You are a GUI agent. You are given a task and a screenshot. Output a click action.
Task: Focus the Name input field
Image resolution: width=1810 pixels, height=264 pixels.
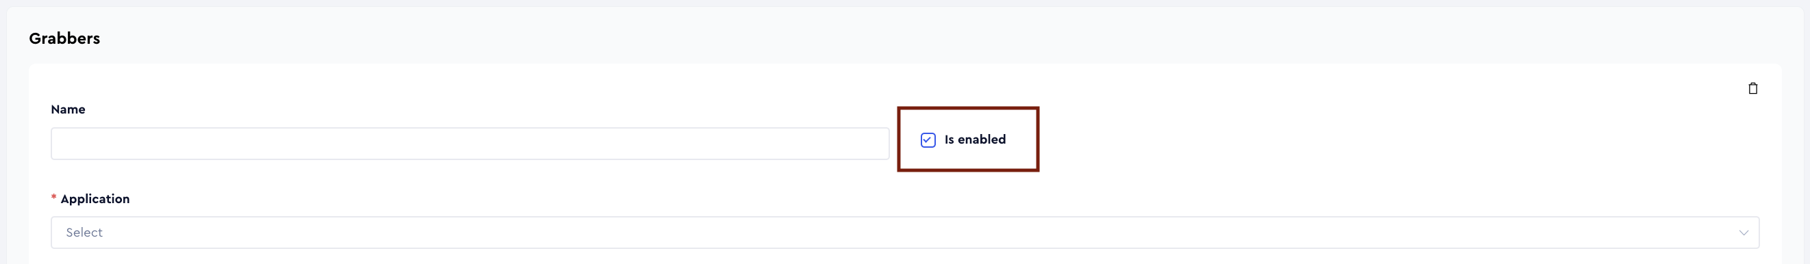[x=470, y=143]
